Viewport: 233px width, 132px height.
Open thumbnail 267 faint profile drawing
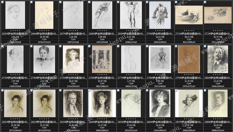[x=73, y=15]
